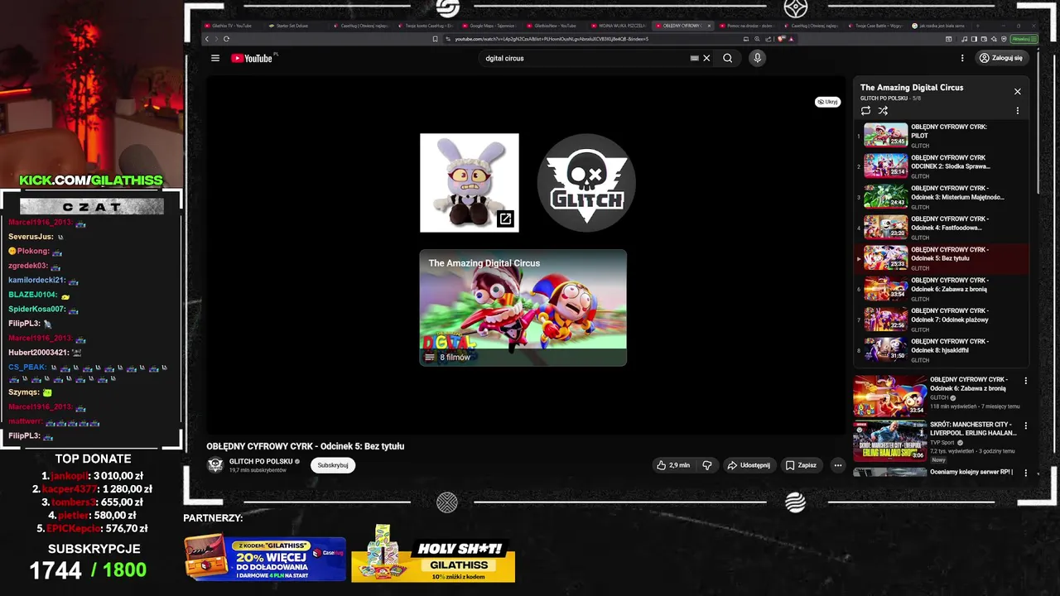The width and height of the screenshot is (1060, 596).
Task: Click the video title OBŁĘDNY CYFROWY CYRK text
Action: [305, 446]
